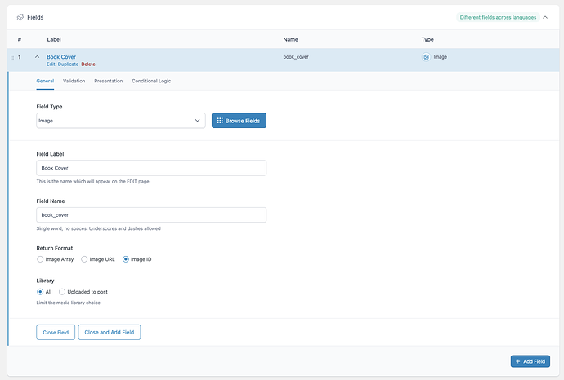The width and height of the screenshot is (564, 380).
Task: Collapse the Book Cover field row chevron
Action: pos(37,57)
